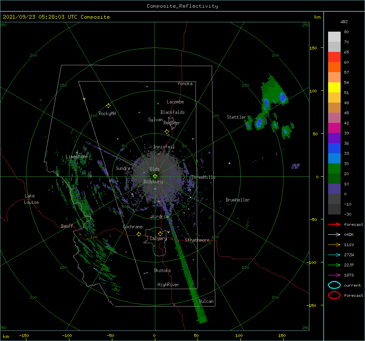
Task: Click the magenta 18TS arrow in legend
Action: (334, 275)
